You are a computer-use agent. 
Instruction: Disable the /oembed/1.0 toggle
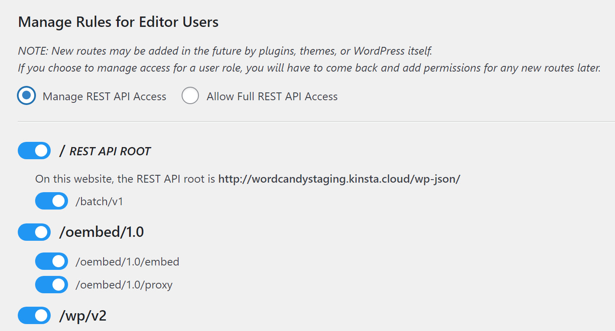(x=34, y=232)
